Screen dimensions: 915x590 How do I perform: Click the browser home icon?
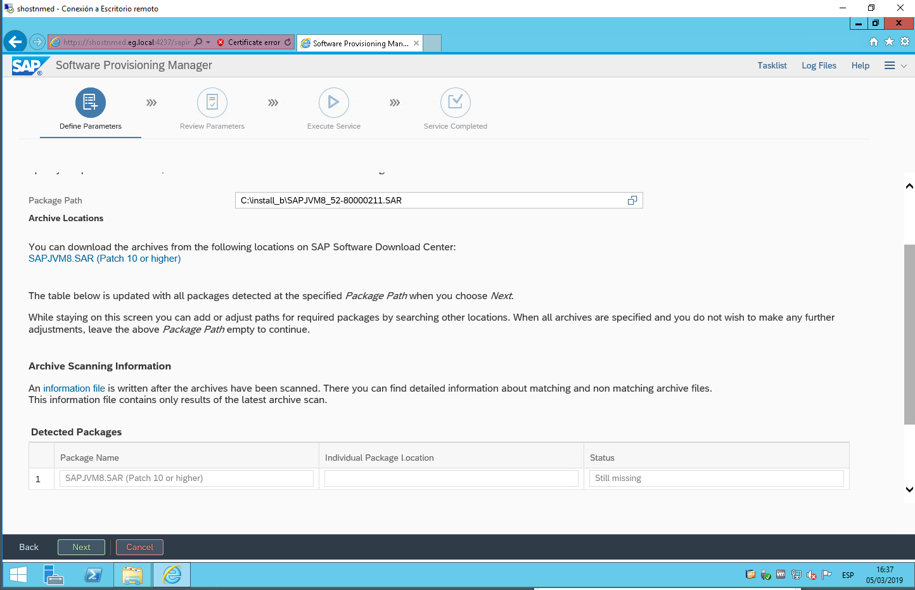pyautogui.click(x=874, y=42)
